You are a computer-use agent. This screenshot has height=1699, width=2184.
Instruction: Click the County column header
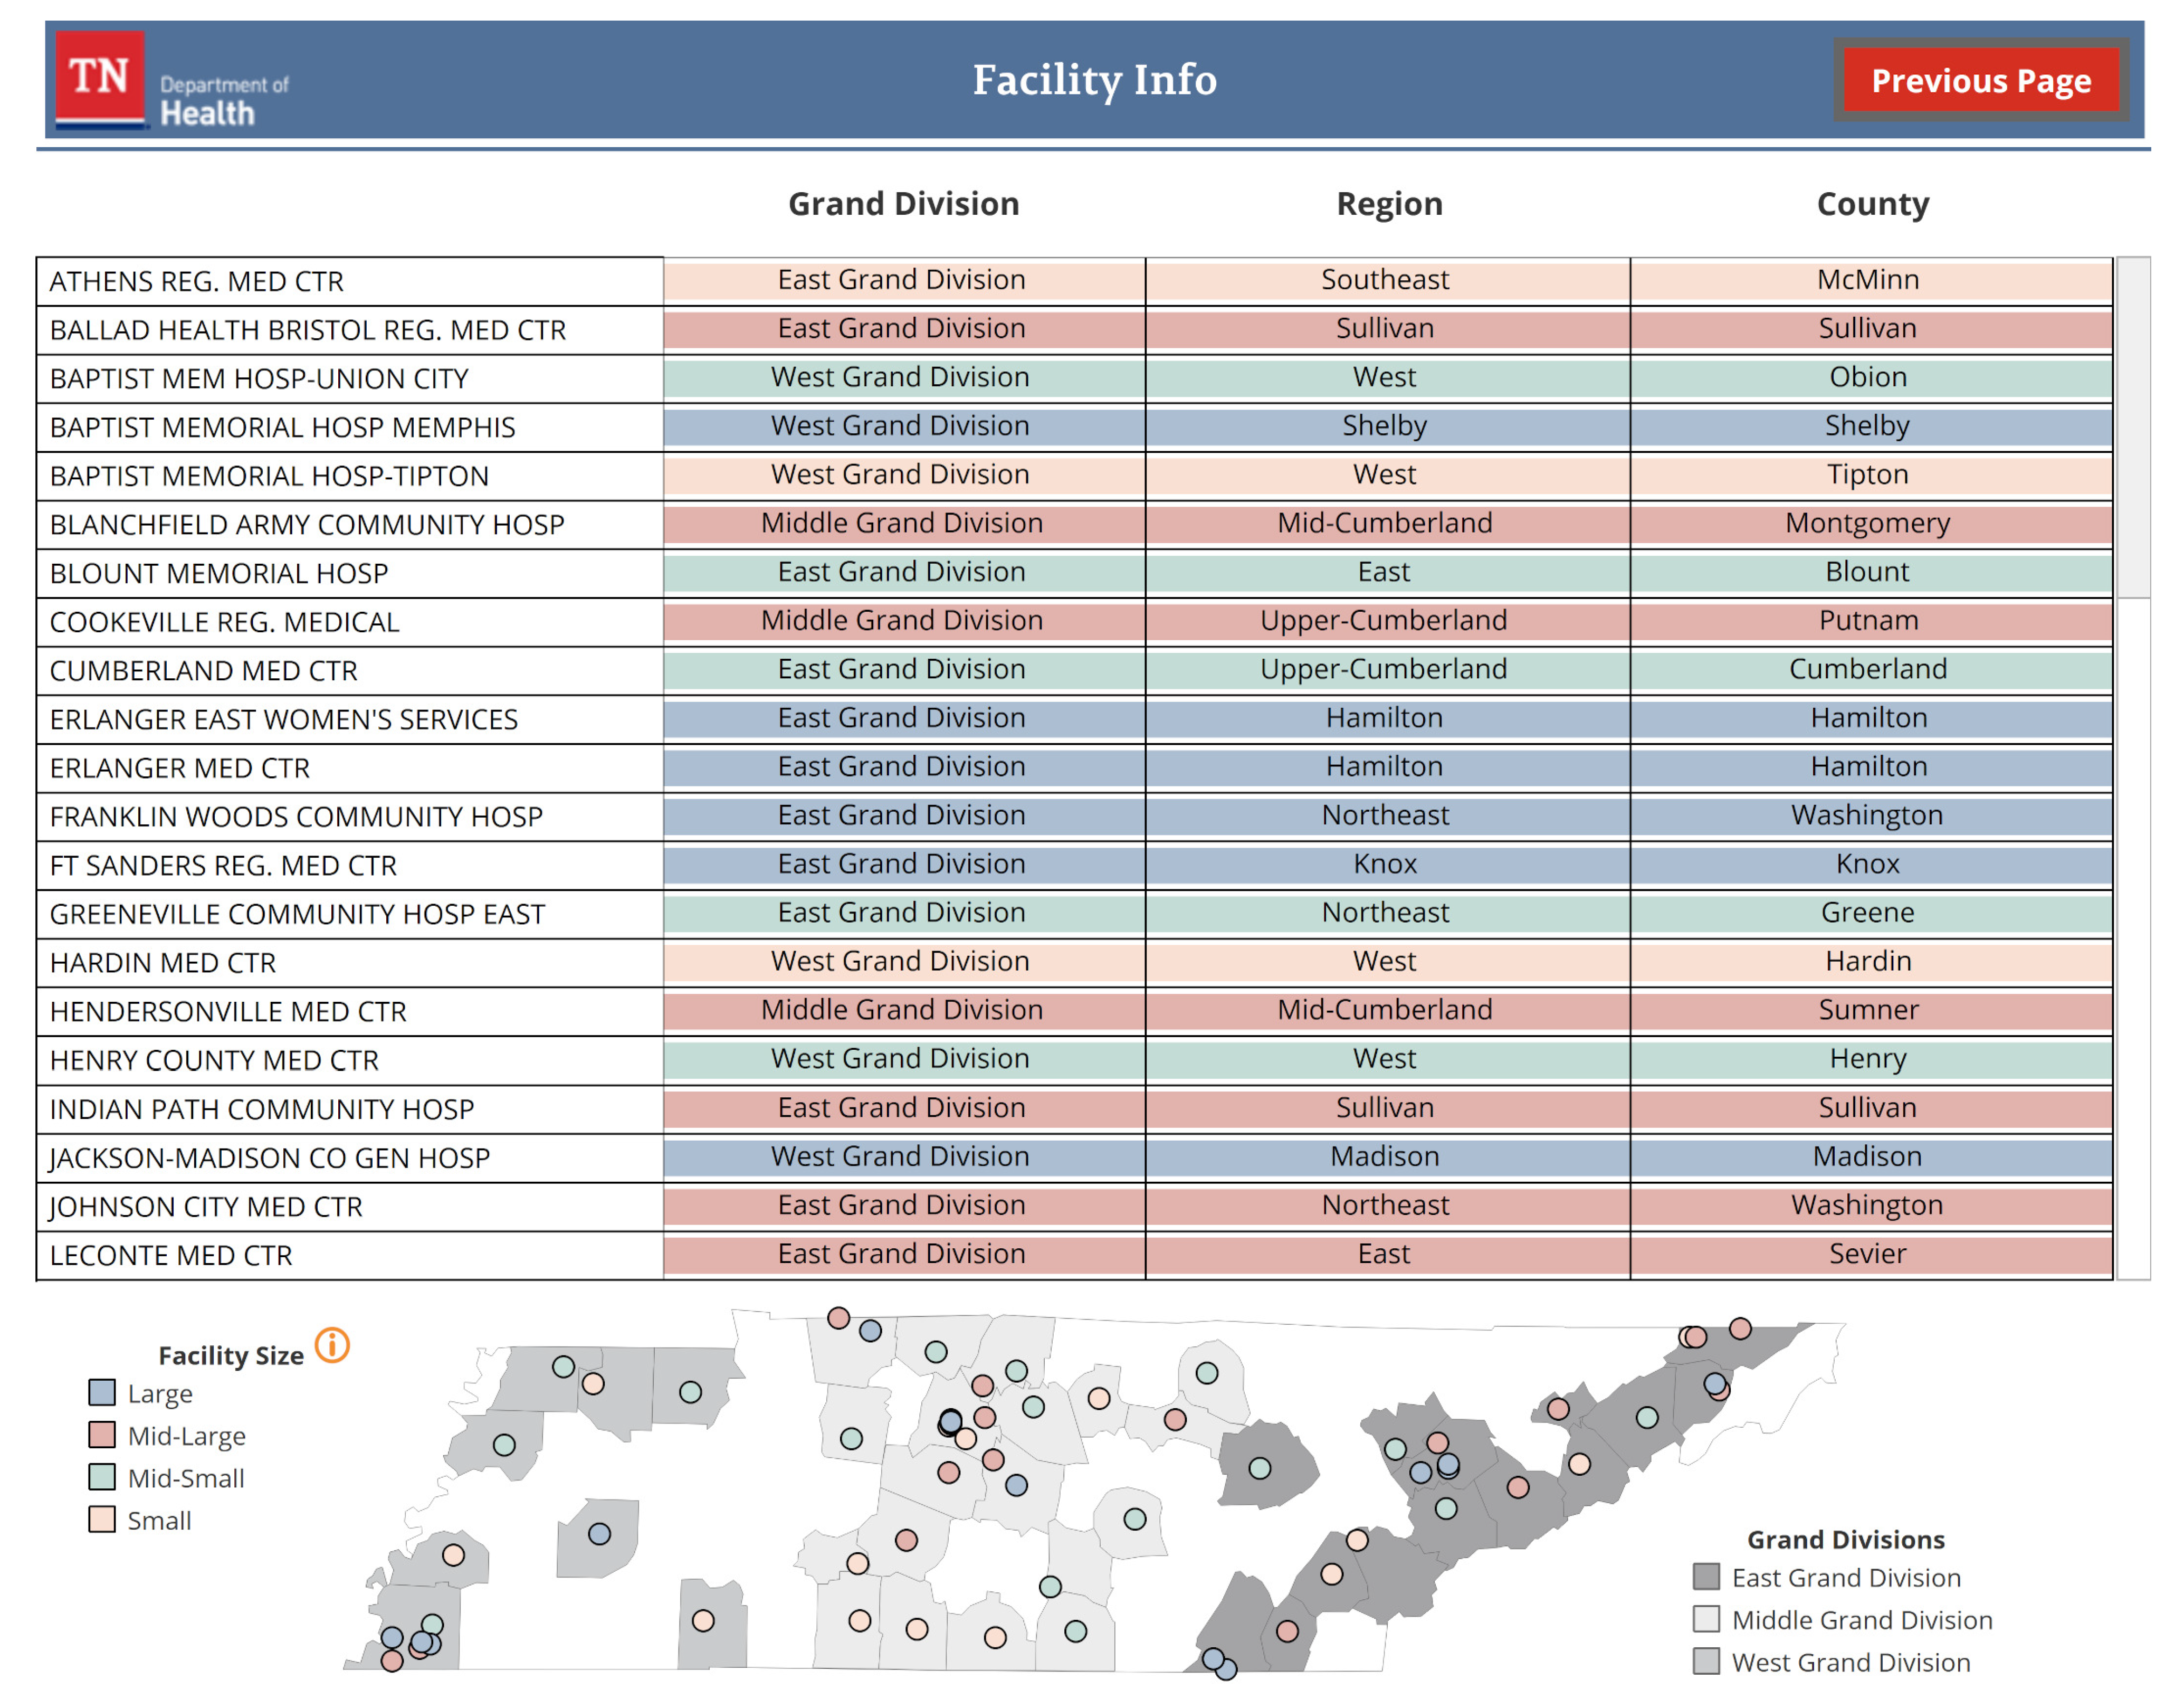click(x=1872, y=204)
